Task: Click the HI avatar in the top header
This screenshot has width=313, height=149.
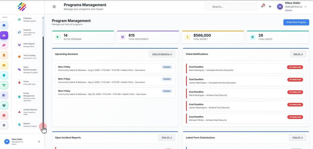Action: [280, 7]
